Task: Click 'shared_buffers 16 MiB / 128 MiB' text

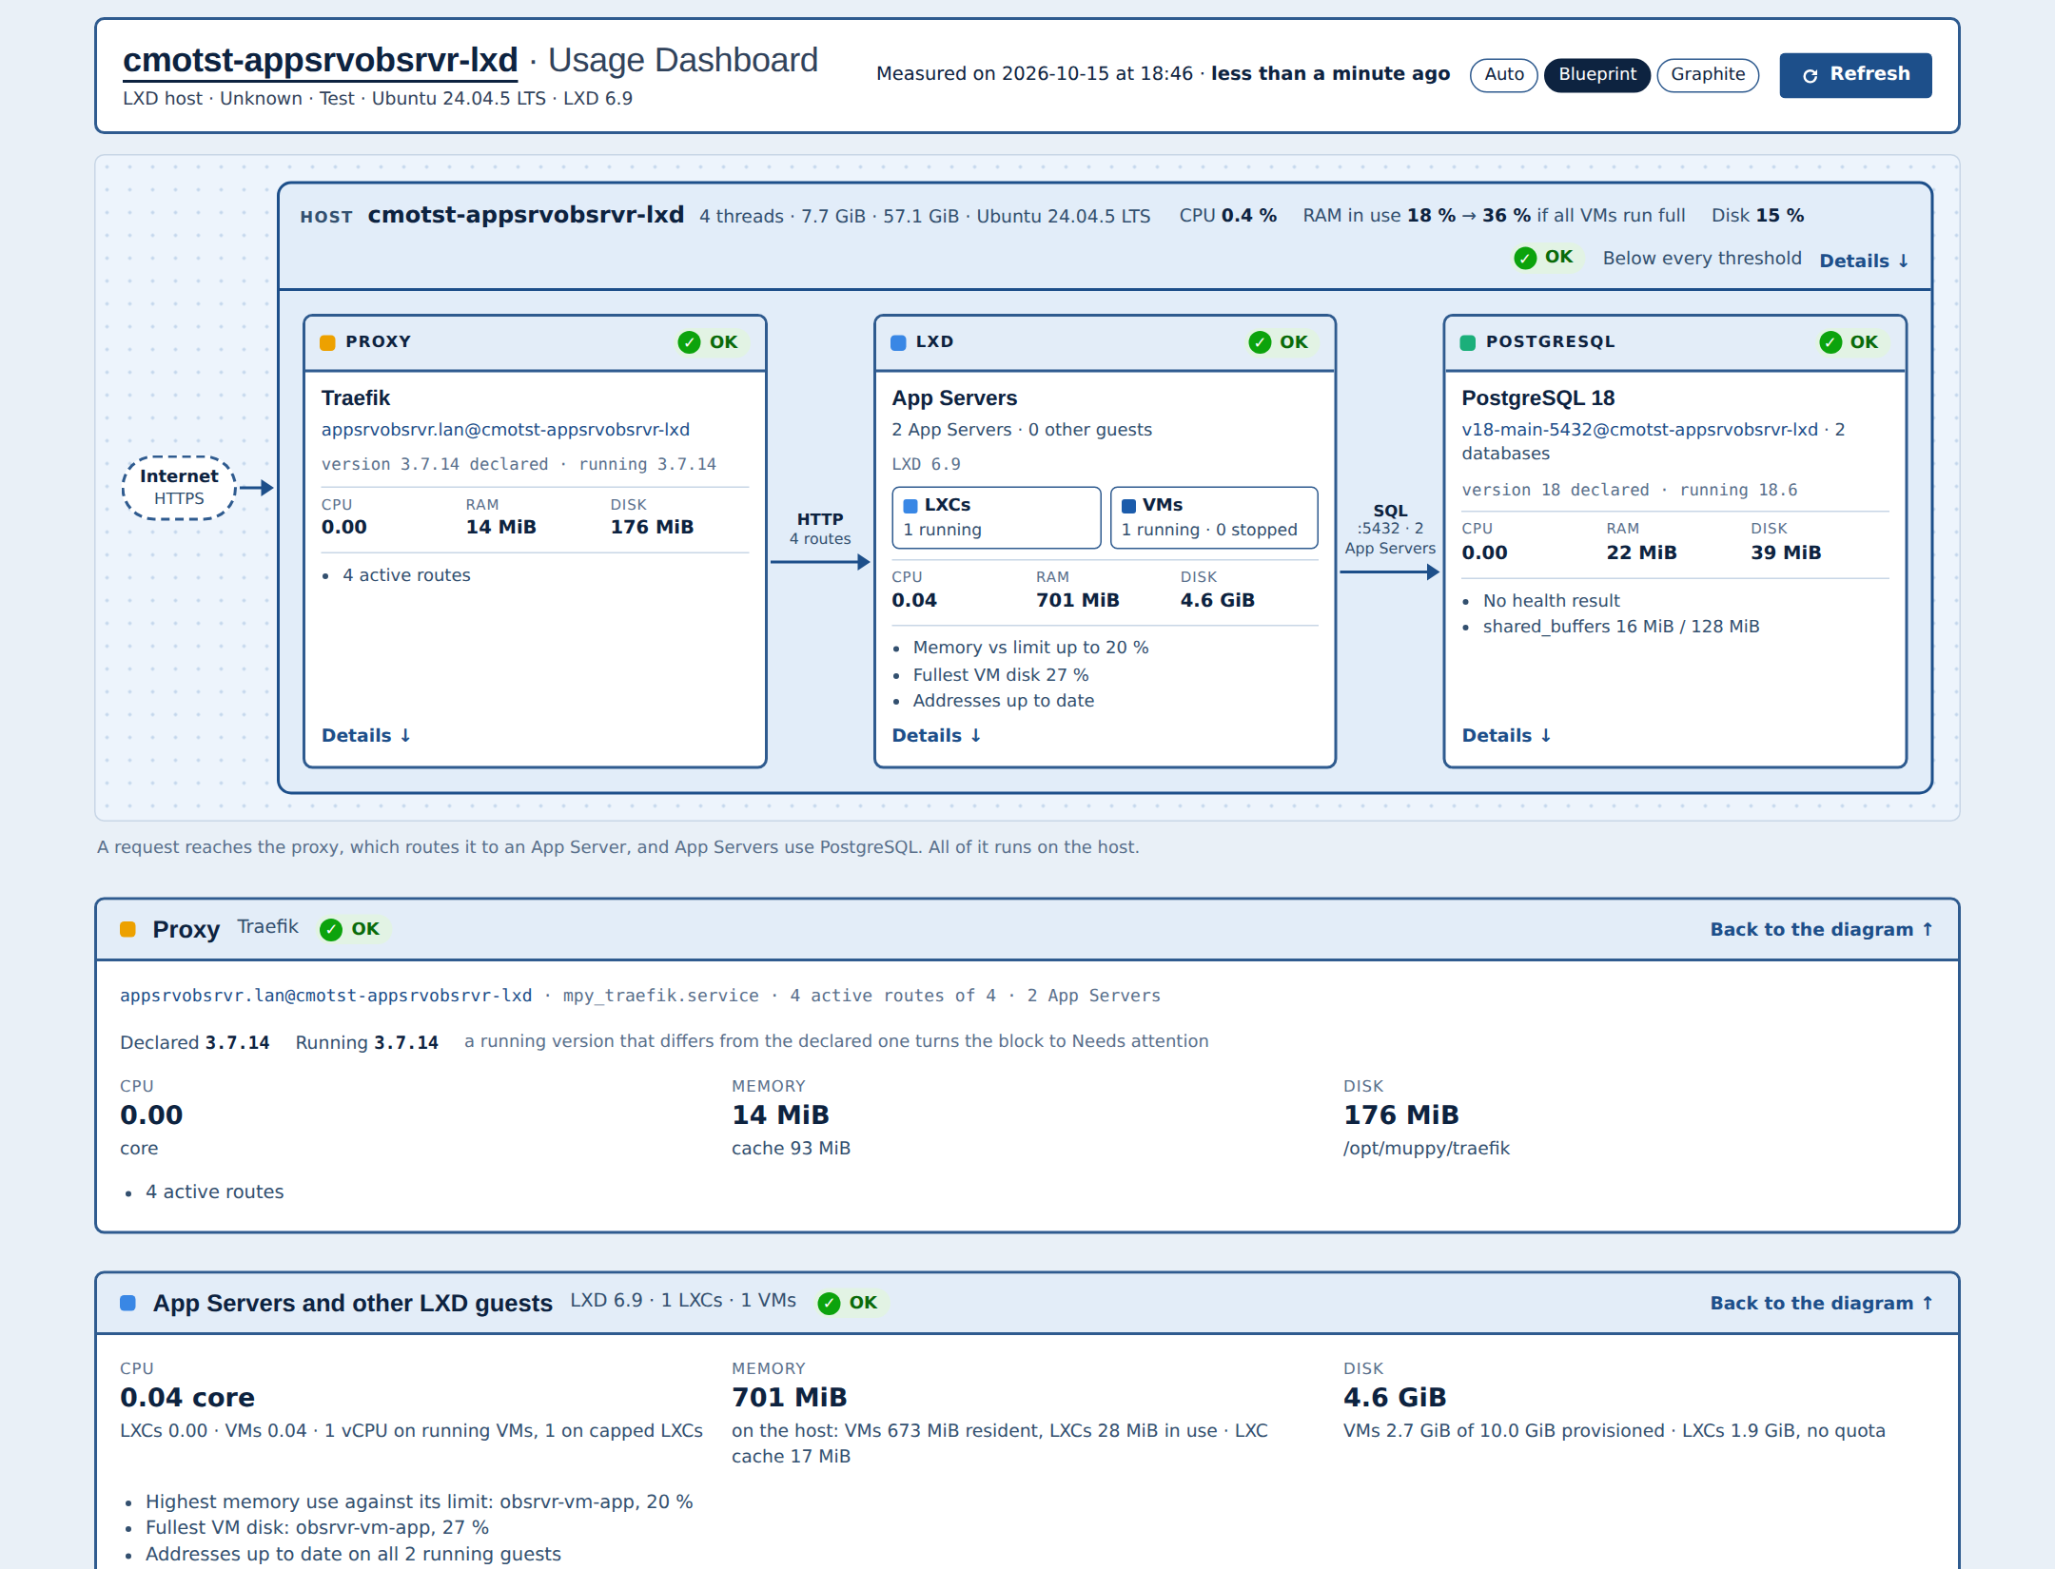Action: 1621,627
